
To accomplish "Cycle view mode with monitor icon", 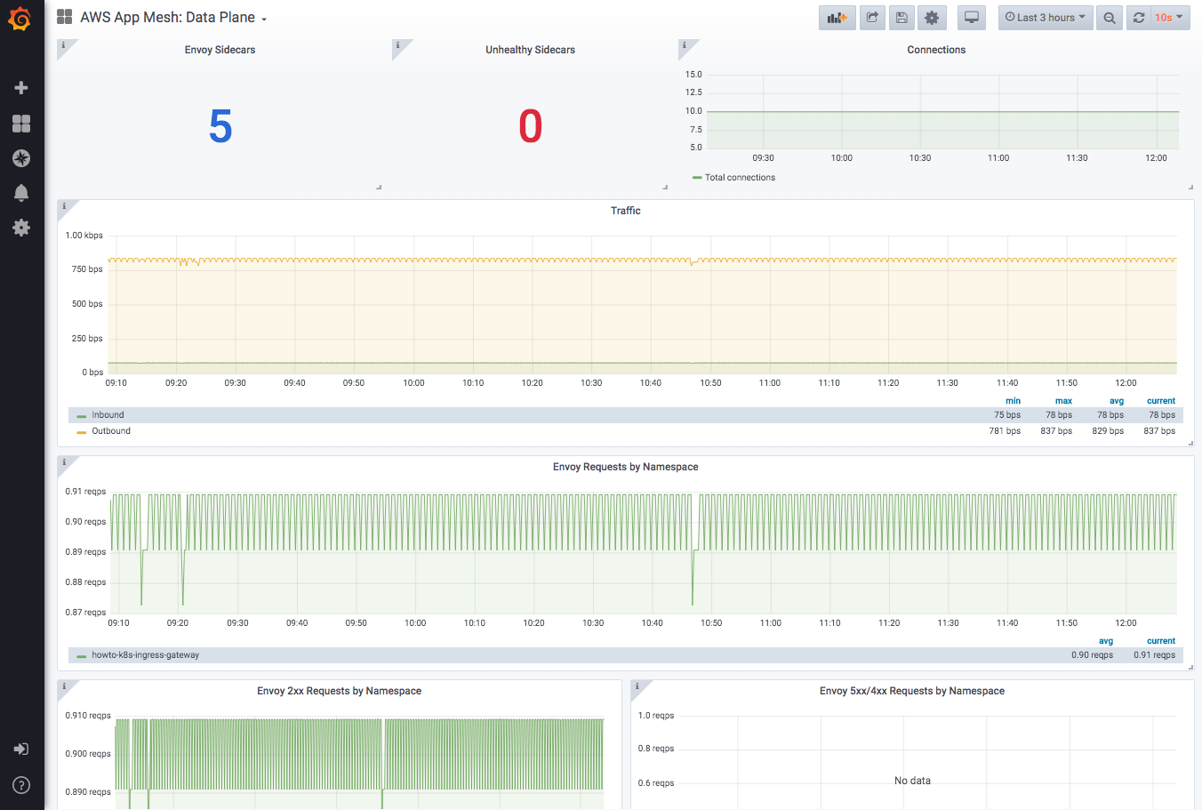I will coord(972,18).
